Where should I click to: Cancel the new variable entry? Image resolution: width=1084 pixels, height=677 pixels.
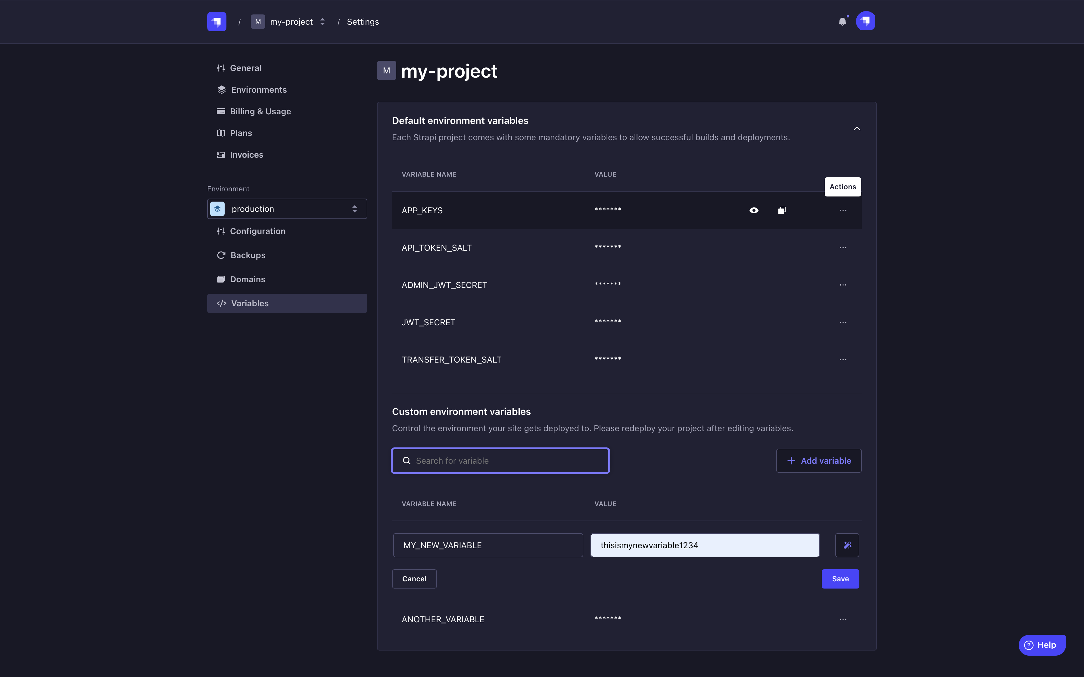click(414, 579)
